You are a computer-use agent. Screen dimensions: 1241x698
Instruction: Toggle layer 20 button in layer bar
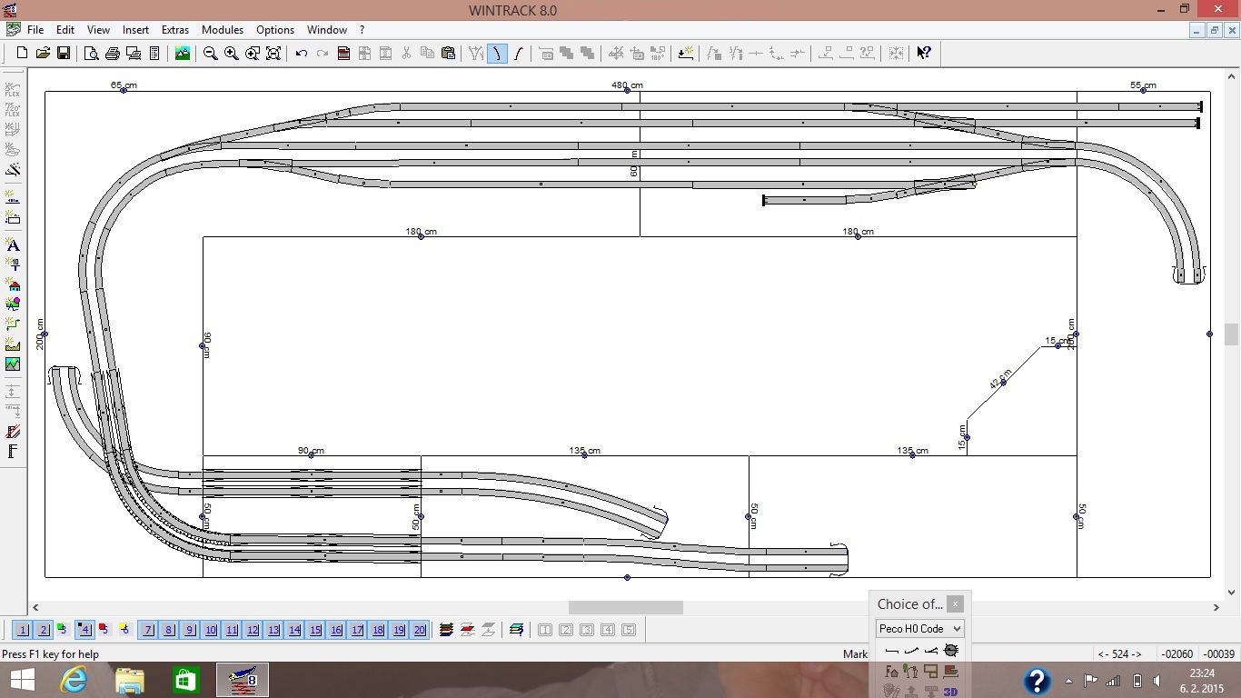pos(419,630)
